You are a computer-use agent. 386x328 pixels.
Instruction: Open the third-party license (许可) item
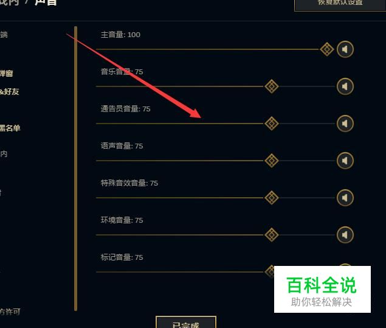point(10,312)
